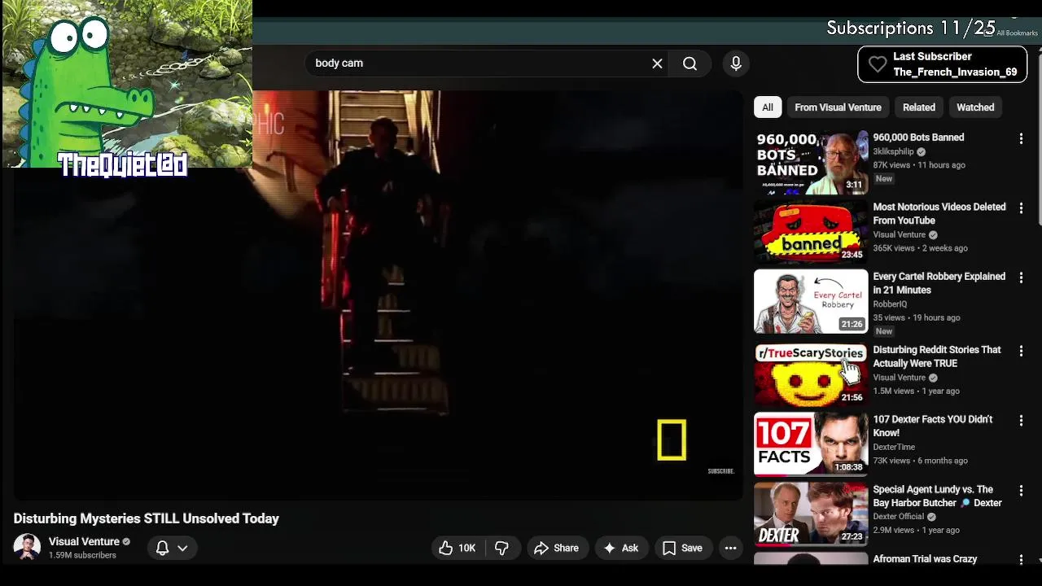Open menu for 960,000 Bots Banned video
The width and height of the screenshot is (1042, 586).
pos(1021,139)
